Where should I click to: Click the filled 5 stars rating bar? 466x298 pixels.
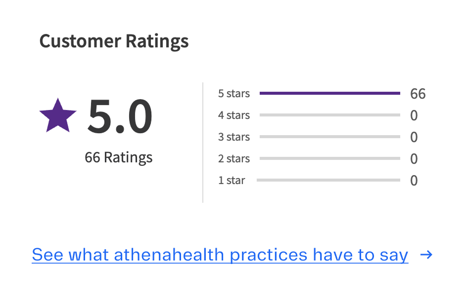point(329,92)
